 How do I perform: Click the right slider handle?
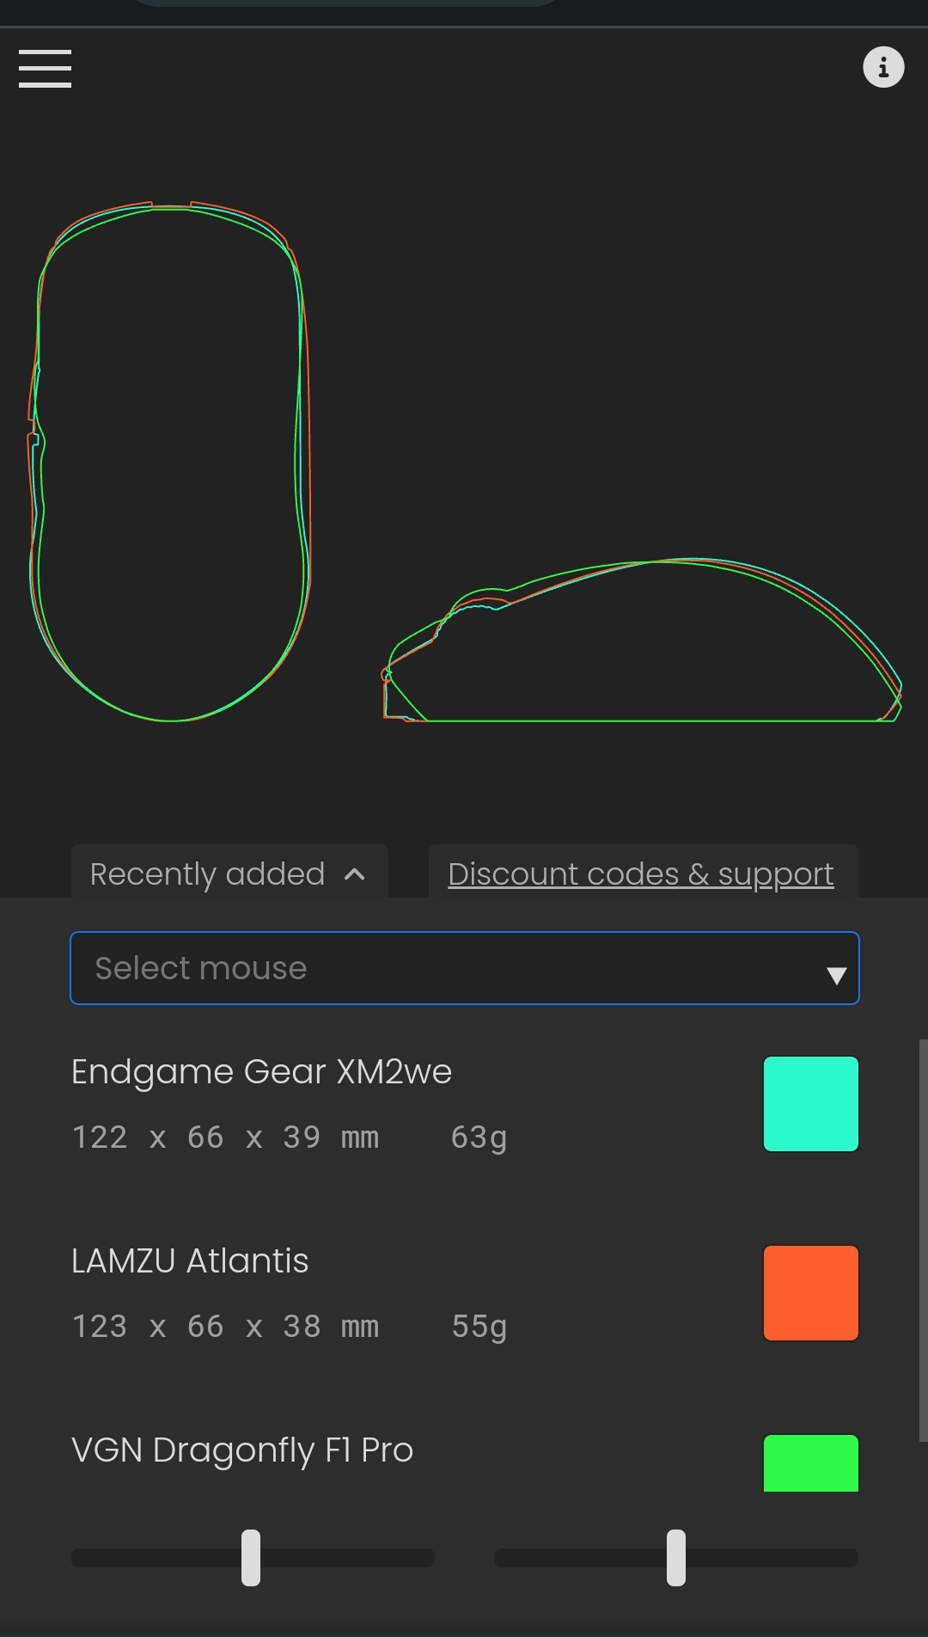pos(676,1558)
